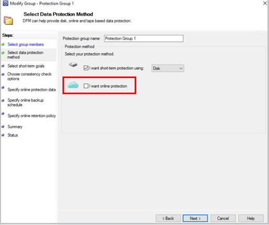269x225 pixels.
Task: Open Specify online protection data step
Action: pyautogui.click(x=31, y=90)
